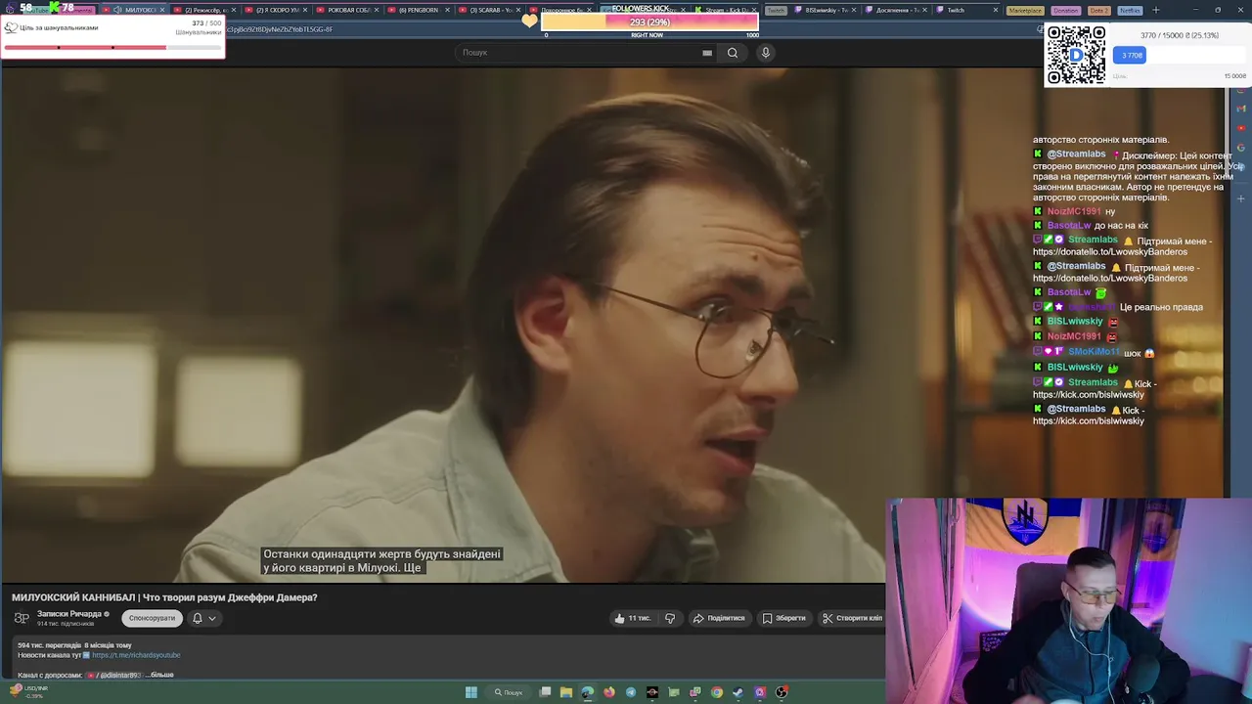1252x704 pixels.
Task: Click the YouTube search magnifier icon
Action: click(733, 53)
